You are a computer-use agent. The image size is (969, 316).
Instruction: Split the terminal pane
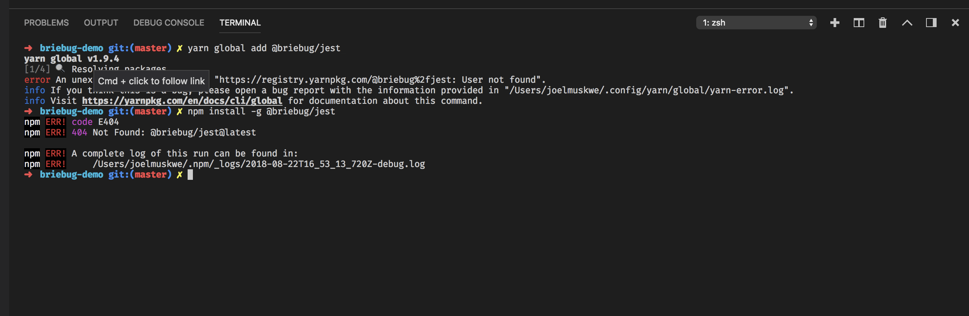pos(859,23)
